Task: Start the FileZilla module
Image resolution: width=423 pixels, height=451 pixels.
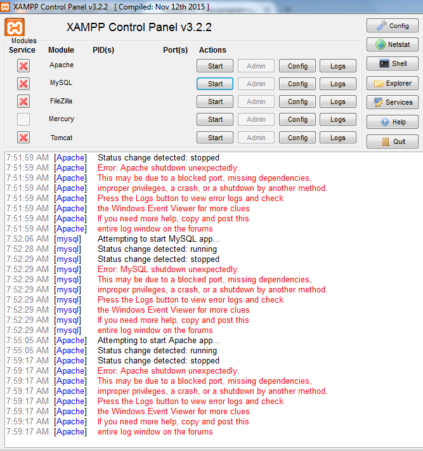Action: pyautogui.click(x=215, y=101)
